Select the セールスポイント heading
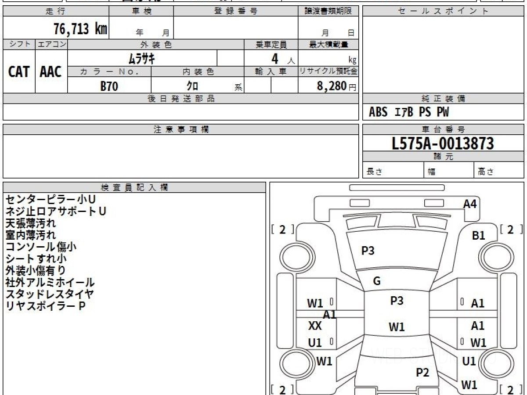This screenshot has width=527, height=395. pos(443,11)
